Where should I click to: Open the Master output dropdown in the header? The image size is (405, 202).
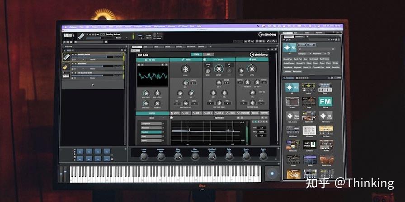coord(121,38)
